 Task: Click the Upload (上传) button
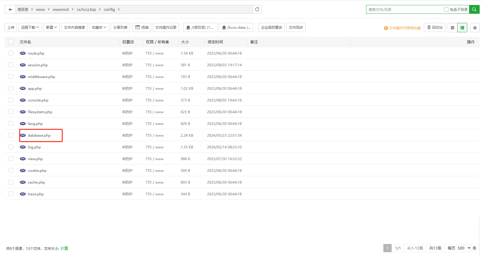(11, 27)
